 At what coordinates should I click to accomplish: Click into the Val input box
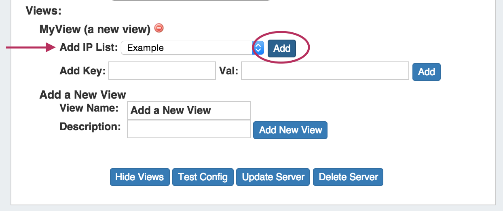point(325,71)
